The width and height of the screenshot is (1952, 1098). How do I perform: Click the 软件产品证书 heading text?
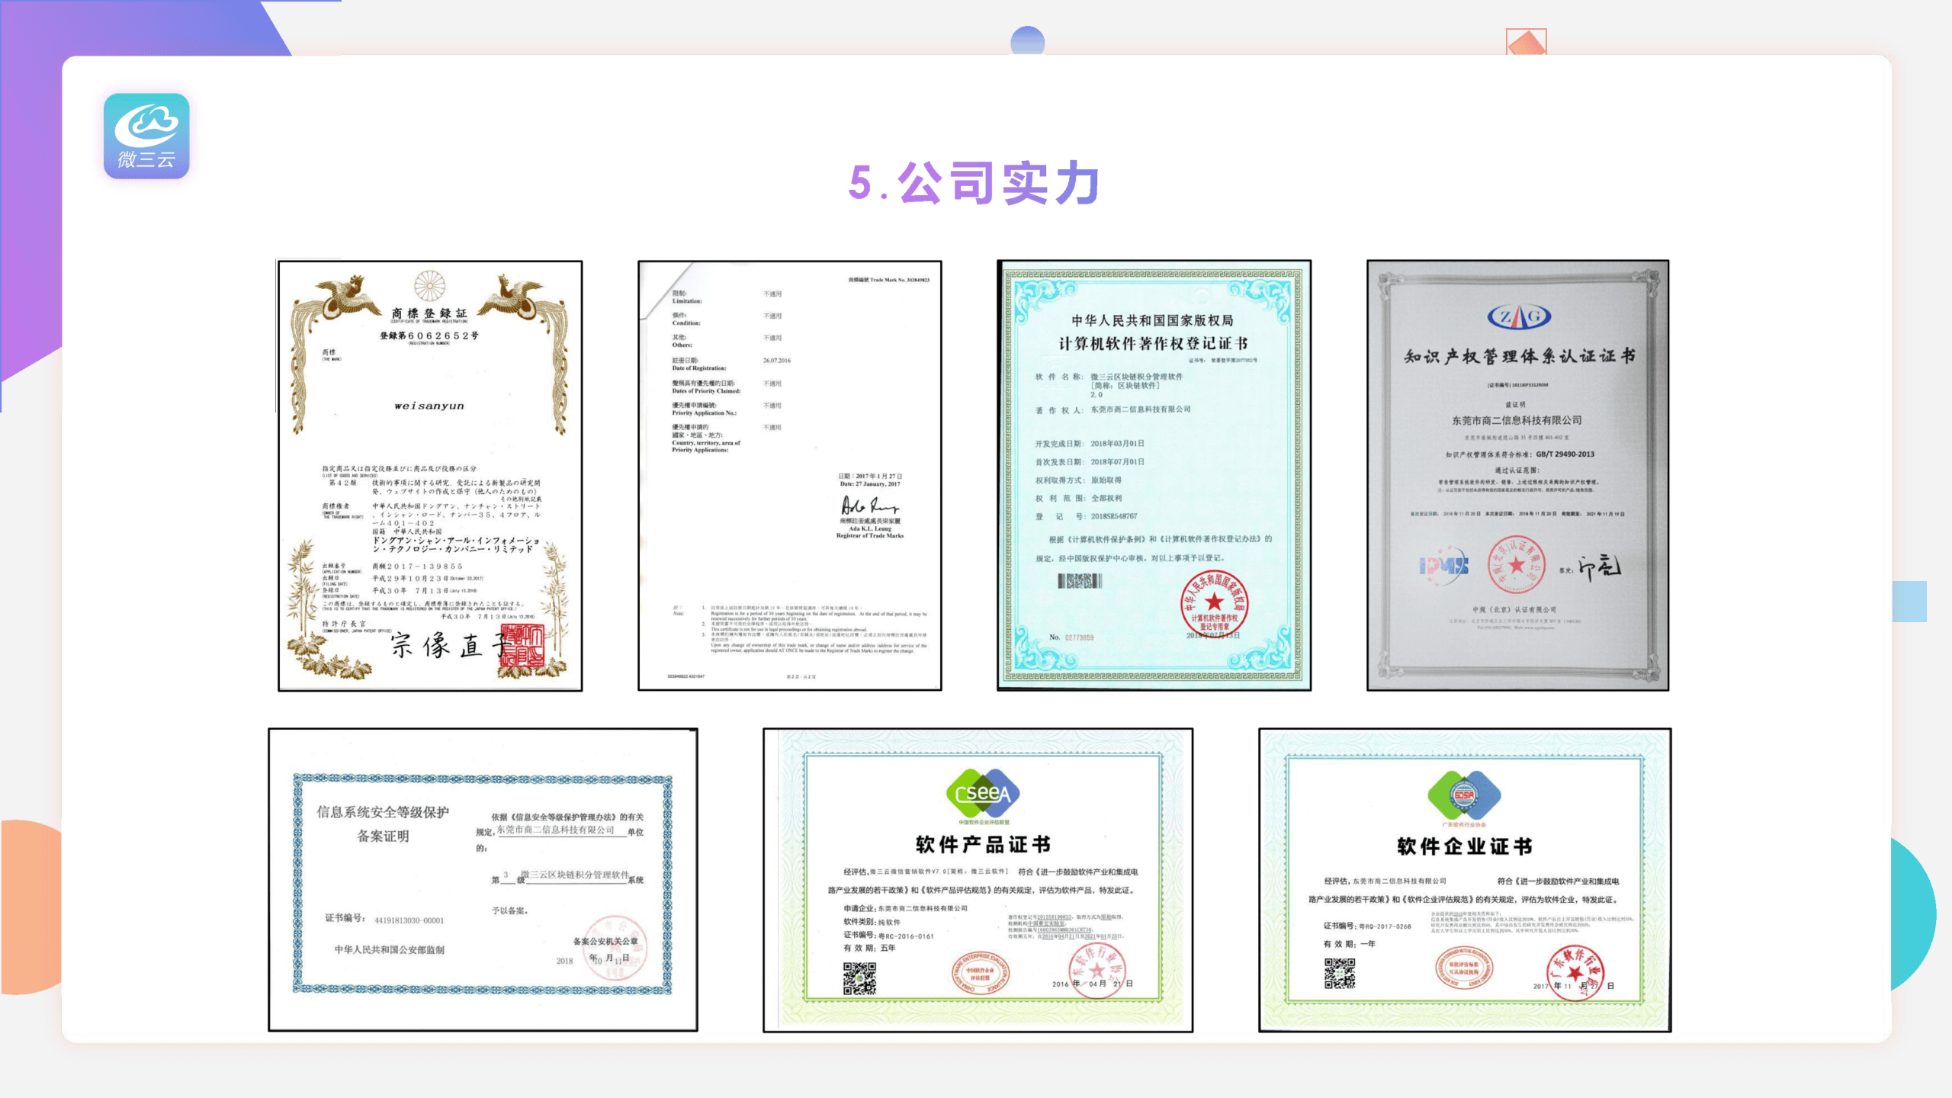pyautogui.click(x=983, y=844)
